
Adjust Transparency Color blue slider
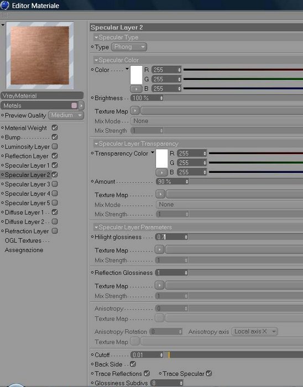(x=256, y=172)
